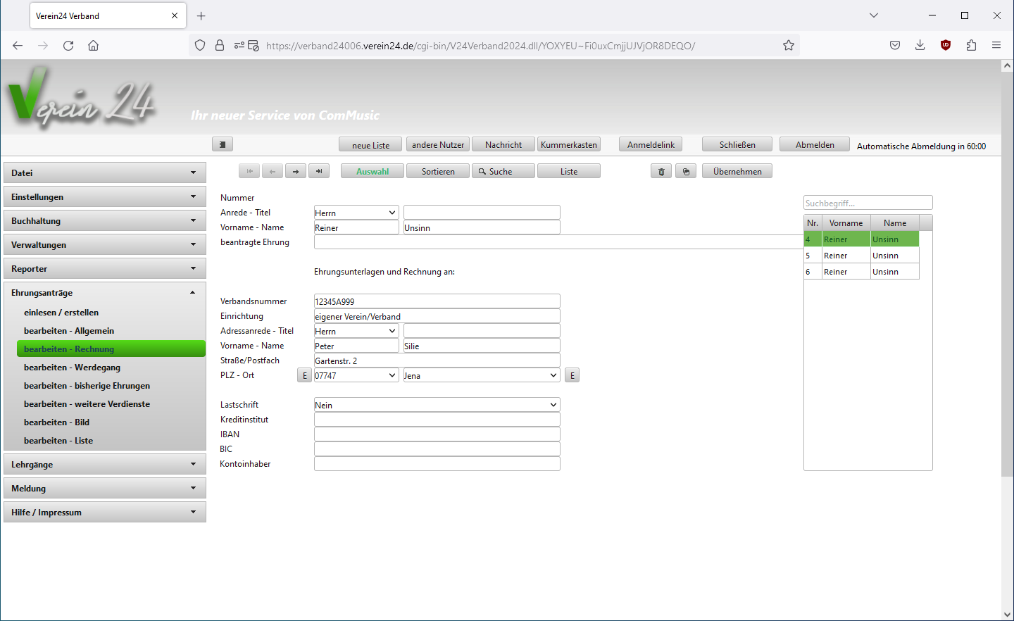The image size is (1014, 621).
Task: Open the Anrede dropdown showing Herrn
Action: pyautogui.click(x=356, y=213)
